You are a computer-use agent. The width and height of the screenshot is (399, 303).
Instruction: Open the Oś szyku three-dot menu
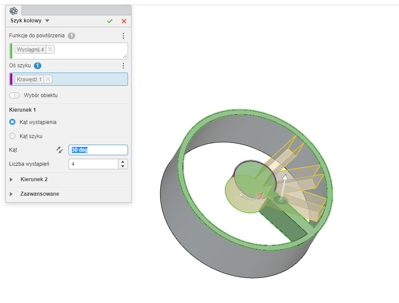coord(123,66)
